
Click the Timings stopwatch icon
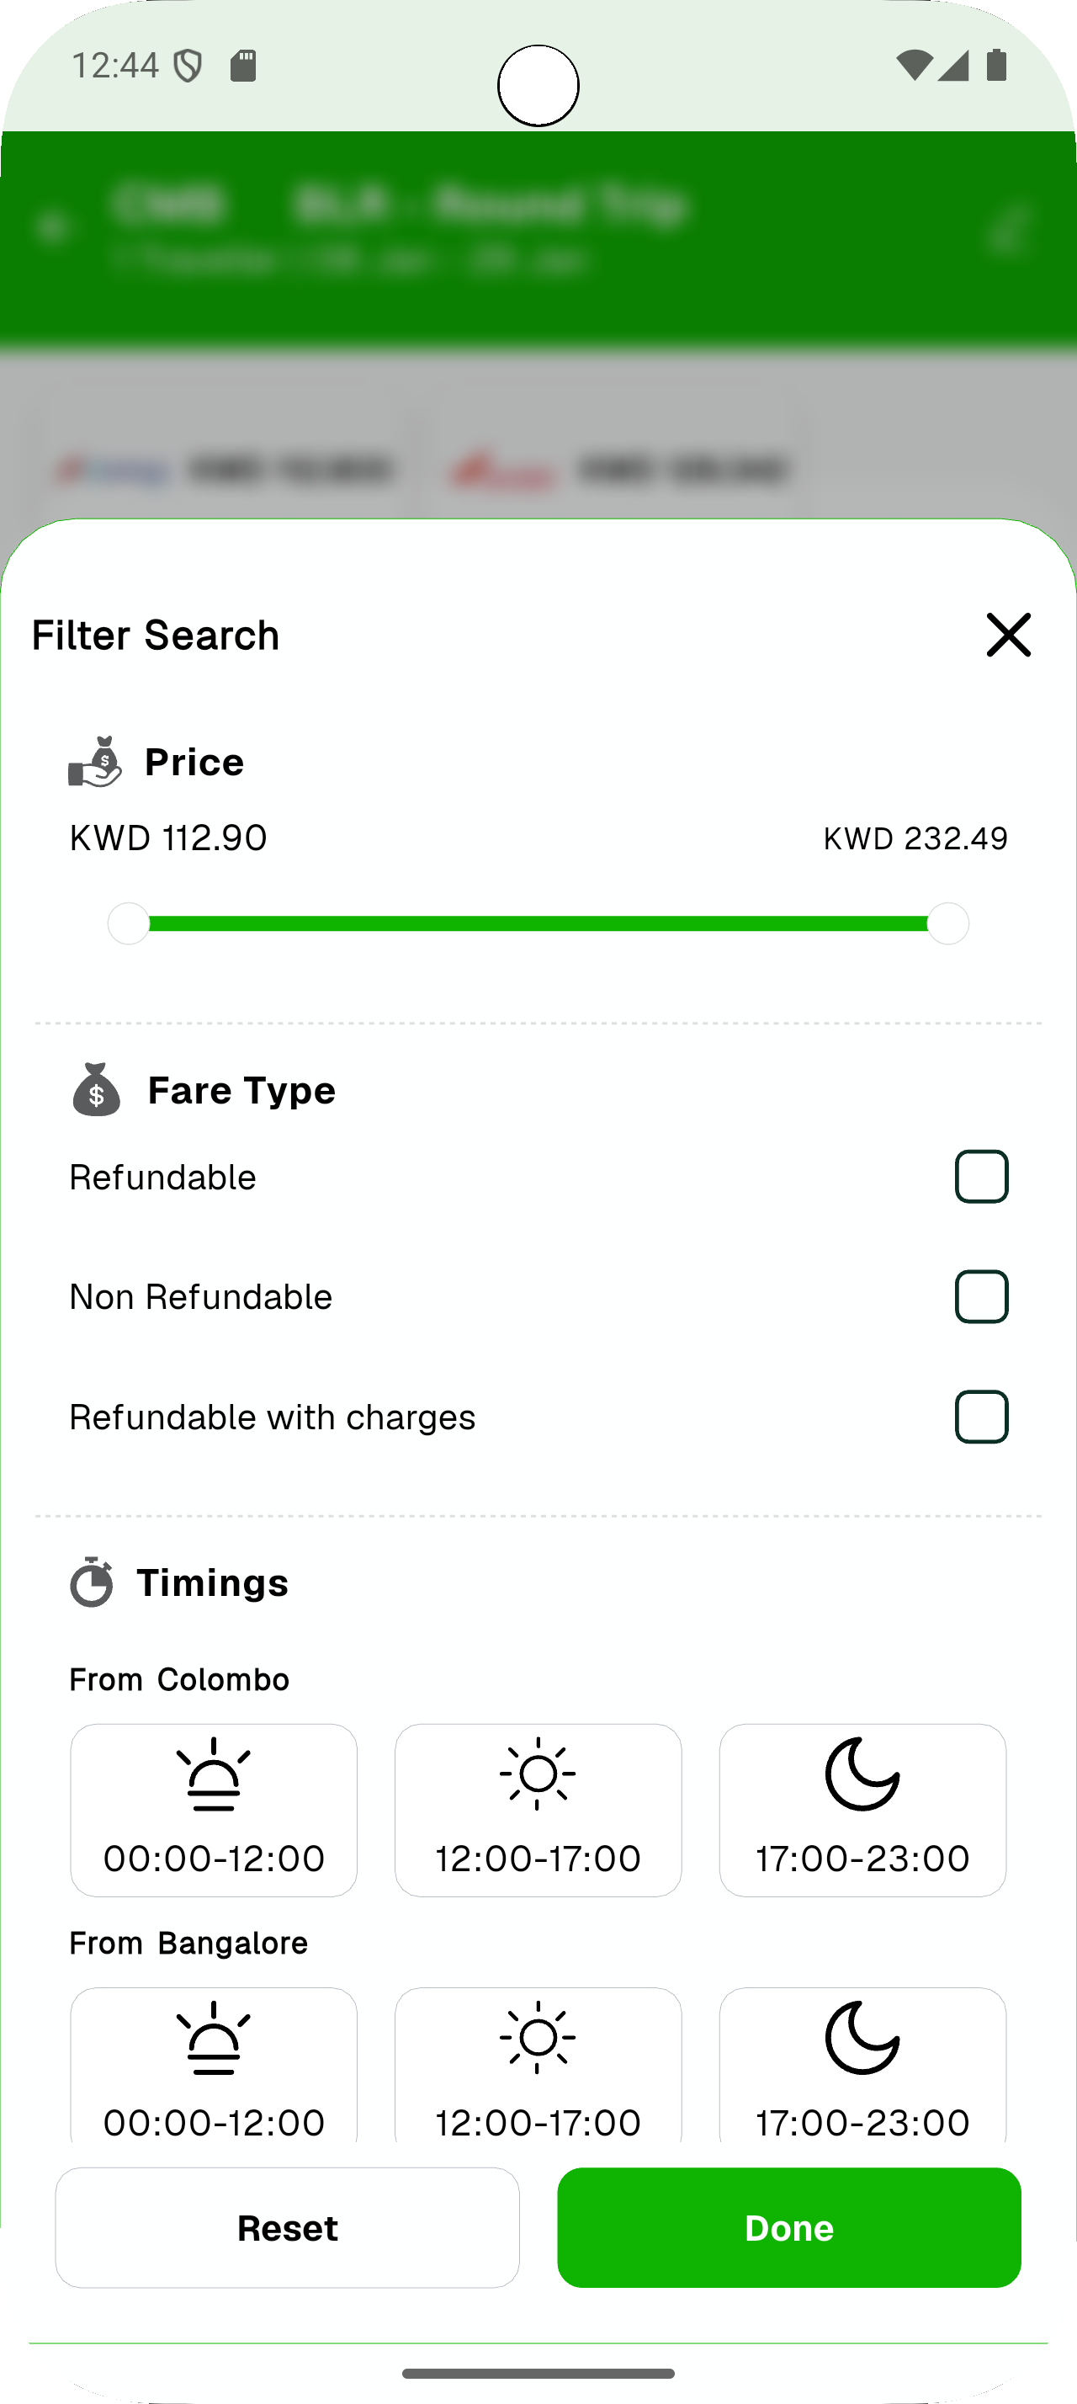92,1582
